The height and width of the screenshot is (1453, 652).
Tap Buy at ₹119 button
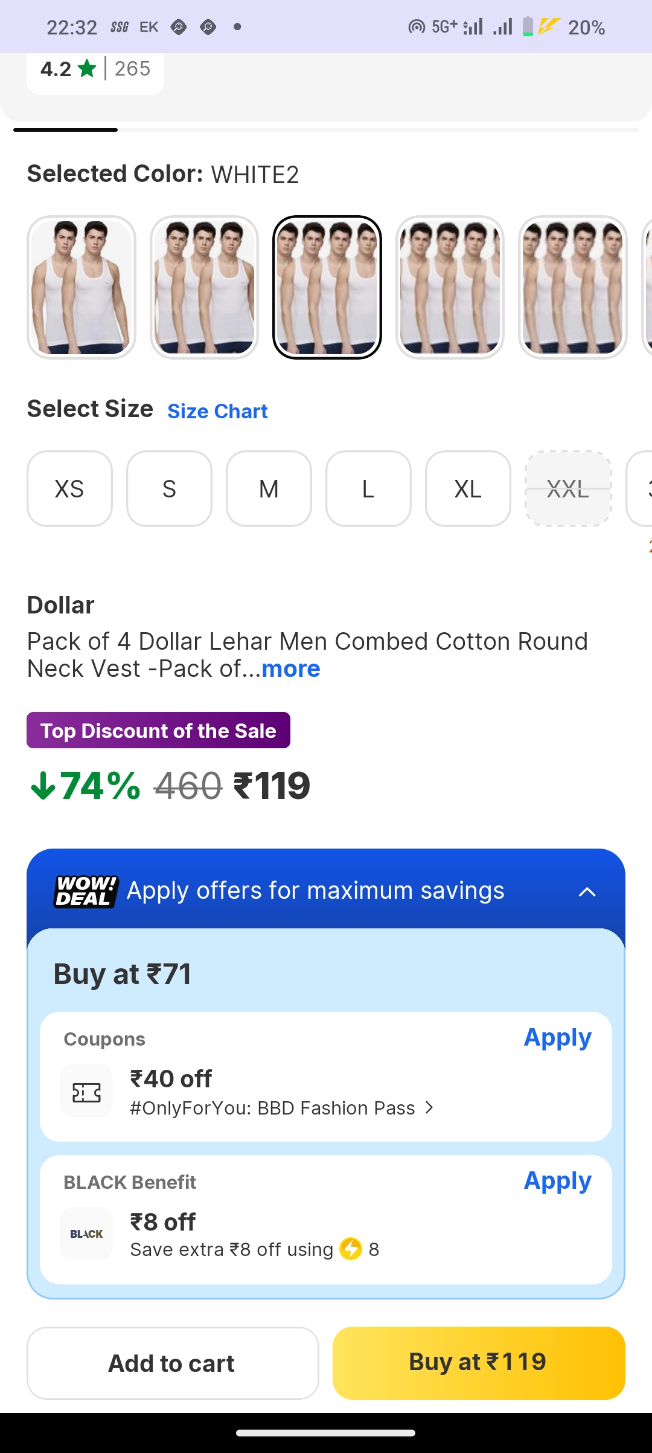click(x=478, y=1363)
